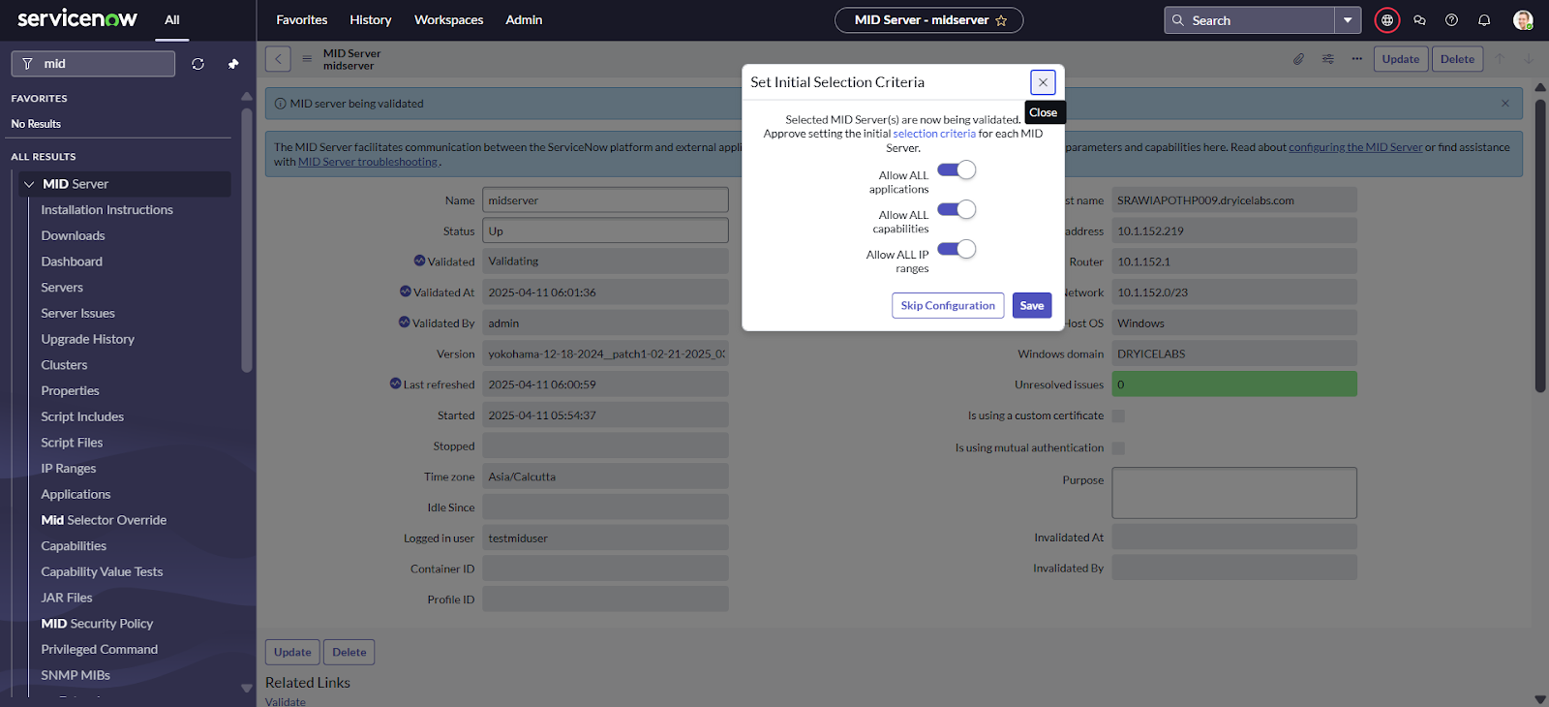The width and height of the screenshot is (1549, 707).
Task: Open the IP Ranges module
Action: click(x=69, y=469)
